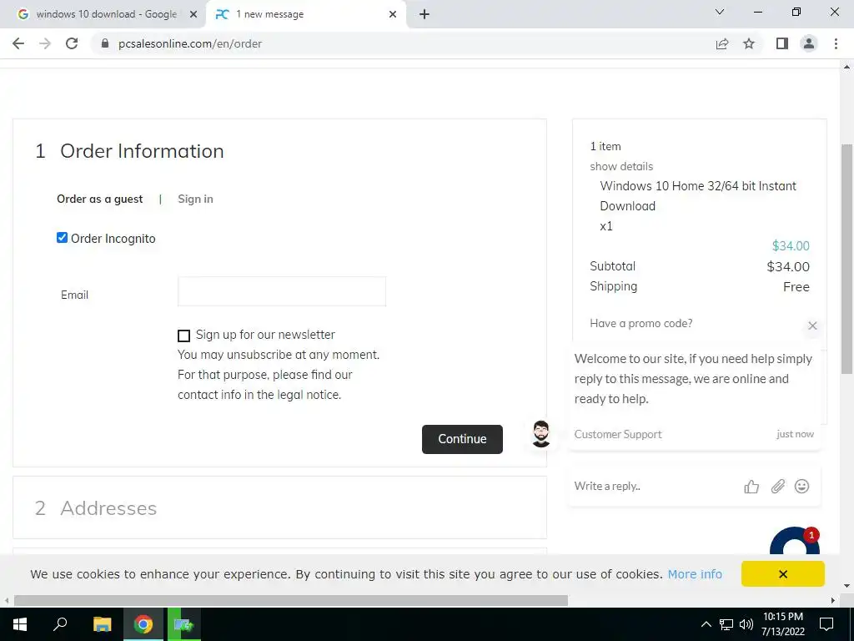Screen dimensions: 854x641
Task: Open the Windows notification center
Action: tap(826, 624)
